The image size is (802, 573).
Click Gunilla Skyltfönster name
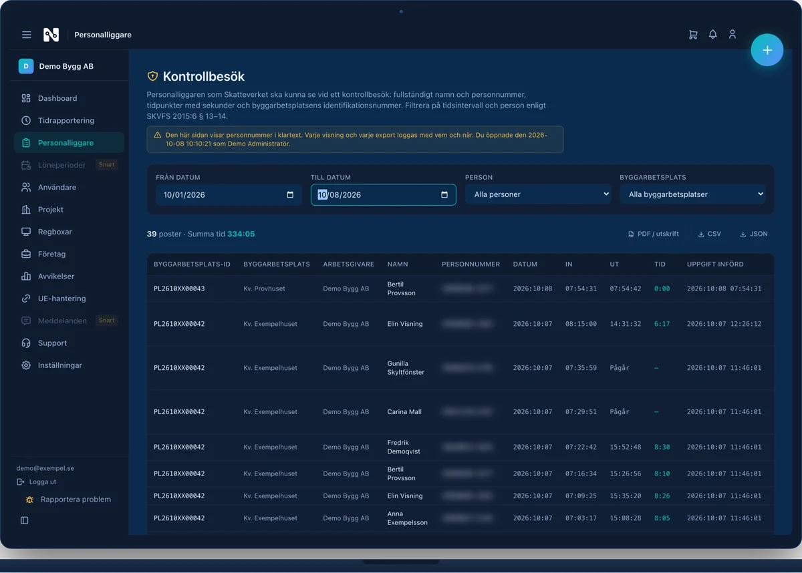click(x=406, y=368)
